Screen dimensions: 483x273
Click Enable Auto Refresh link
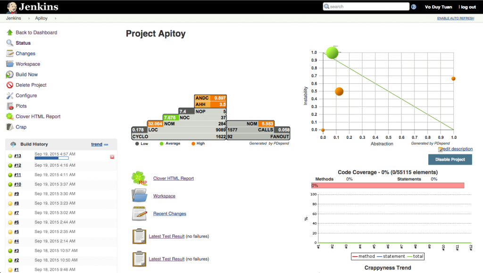pyautogui.click(x=455, y=18)
